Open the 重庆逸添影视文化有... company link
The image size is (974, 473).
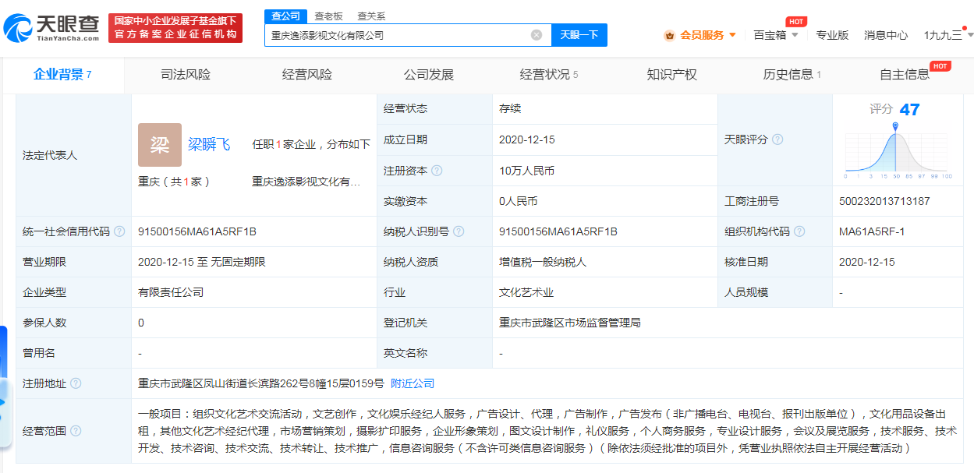point(306,182)
